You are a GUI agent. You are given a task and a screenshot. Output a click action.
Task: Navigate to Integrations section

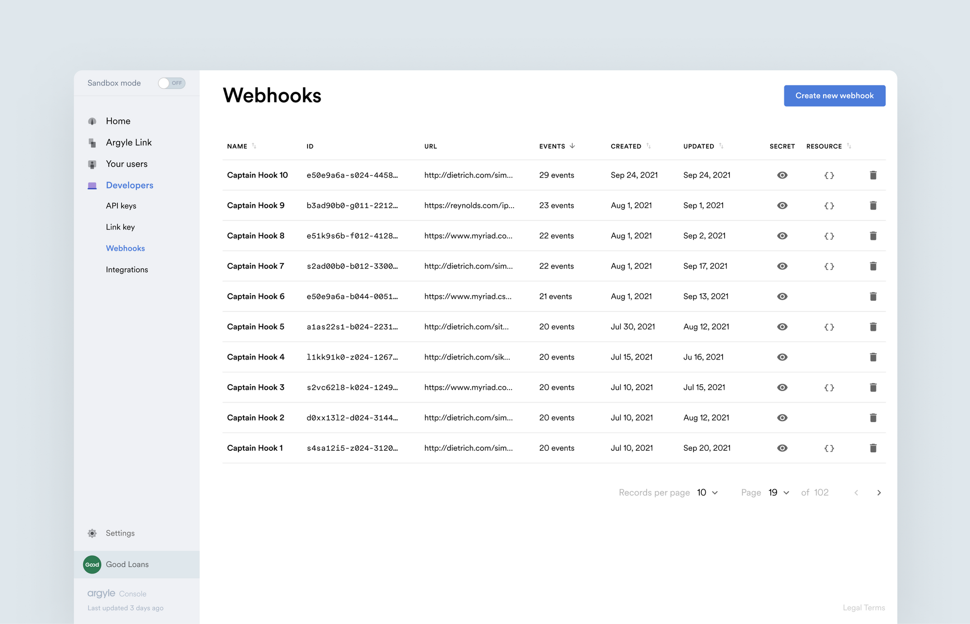click(x=127, y=270)
